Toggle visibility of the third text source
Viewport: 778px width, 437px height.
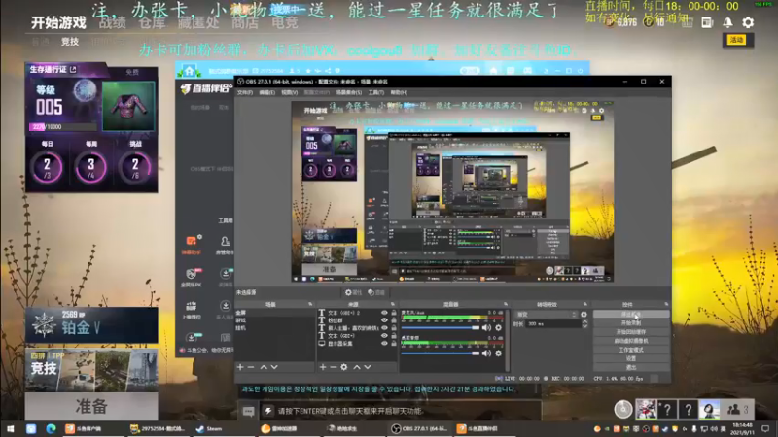384,328
